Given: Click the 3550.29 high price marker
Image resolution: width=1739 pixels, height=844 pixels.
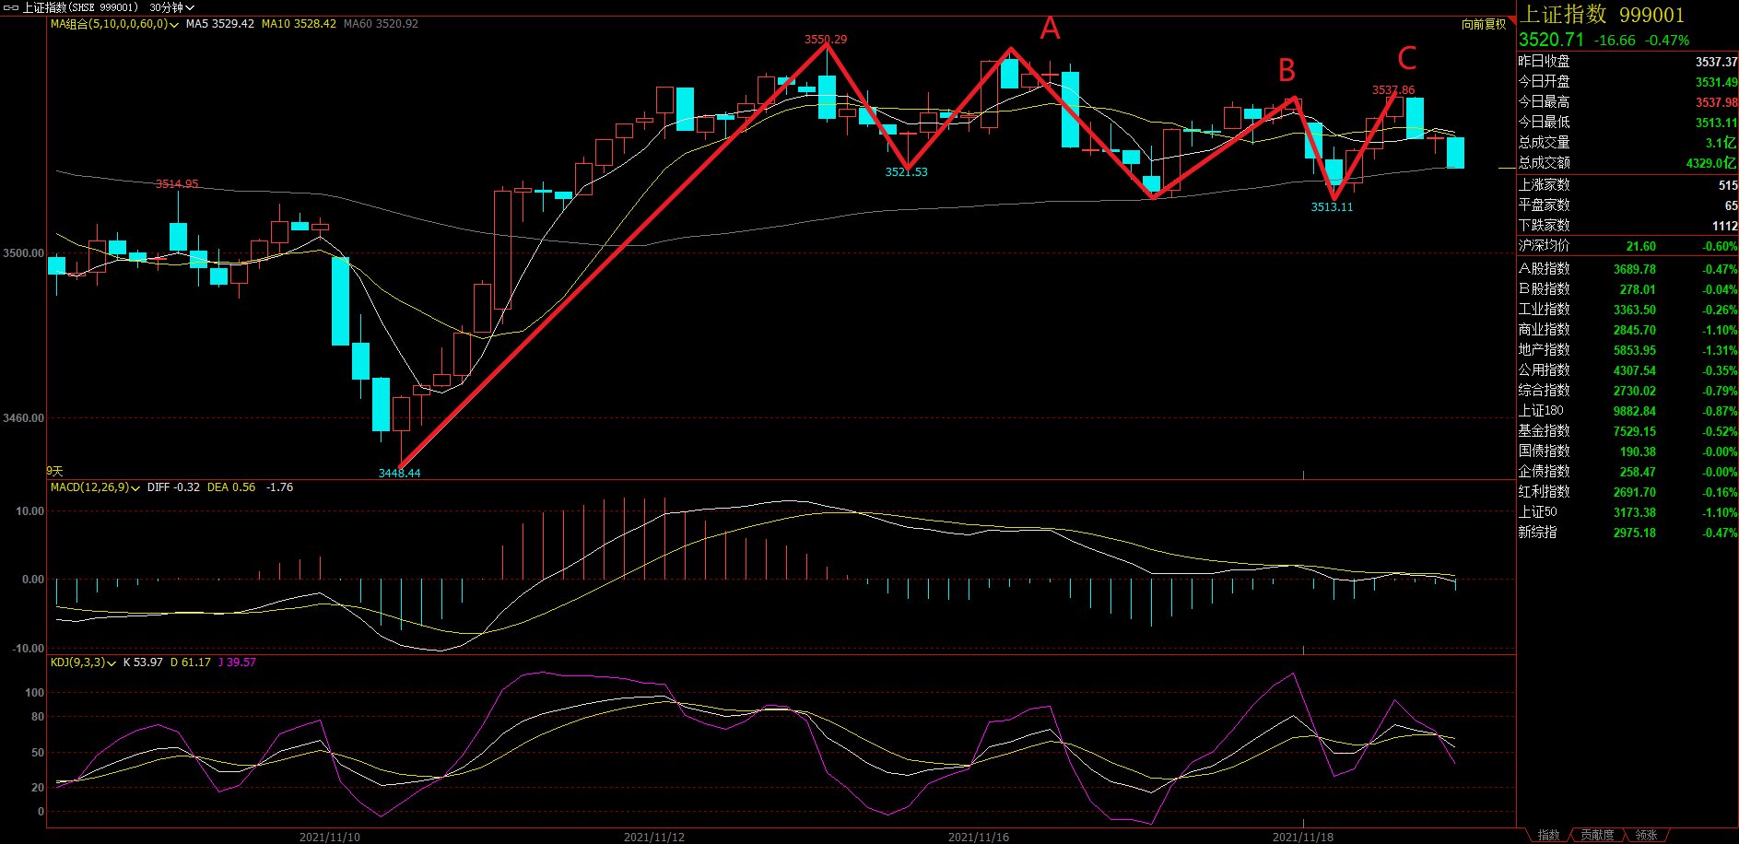Looking at the screenshot, I should (825, 40).
